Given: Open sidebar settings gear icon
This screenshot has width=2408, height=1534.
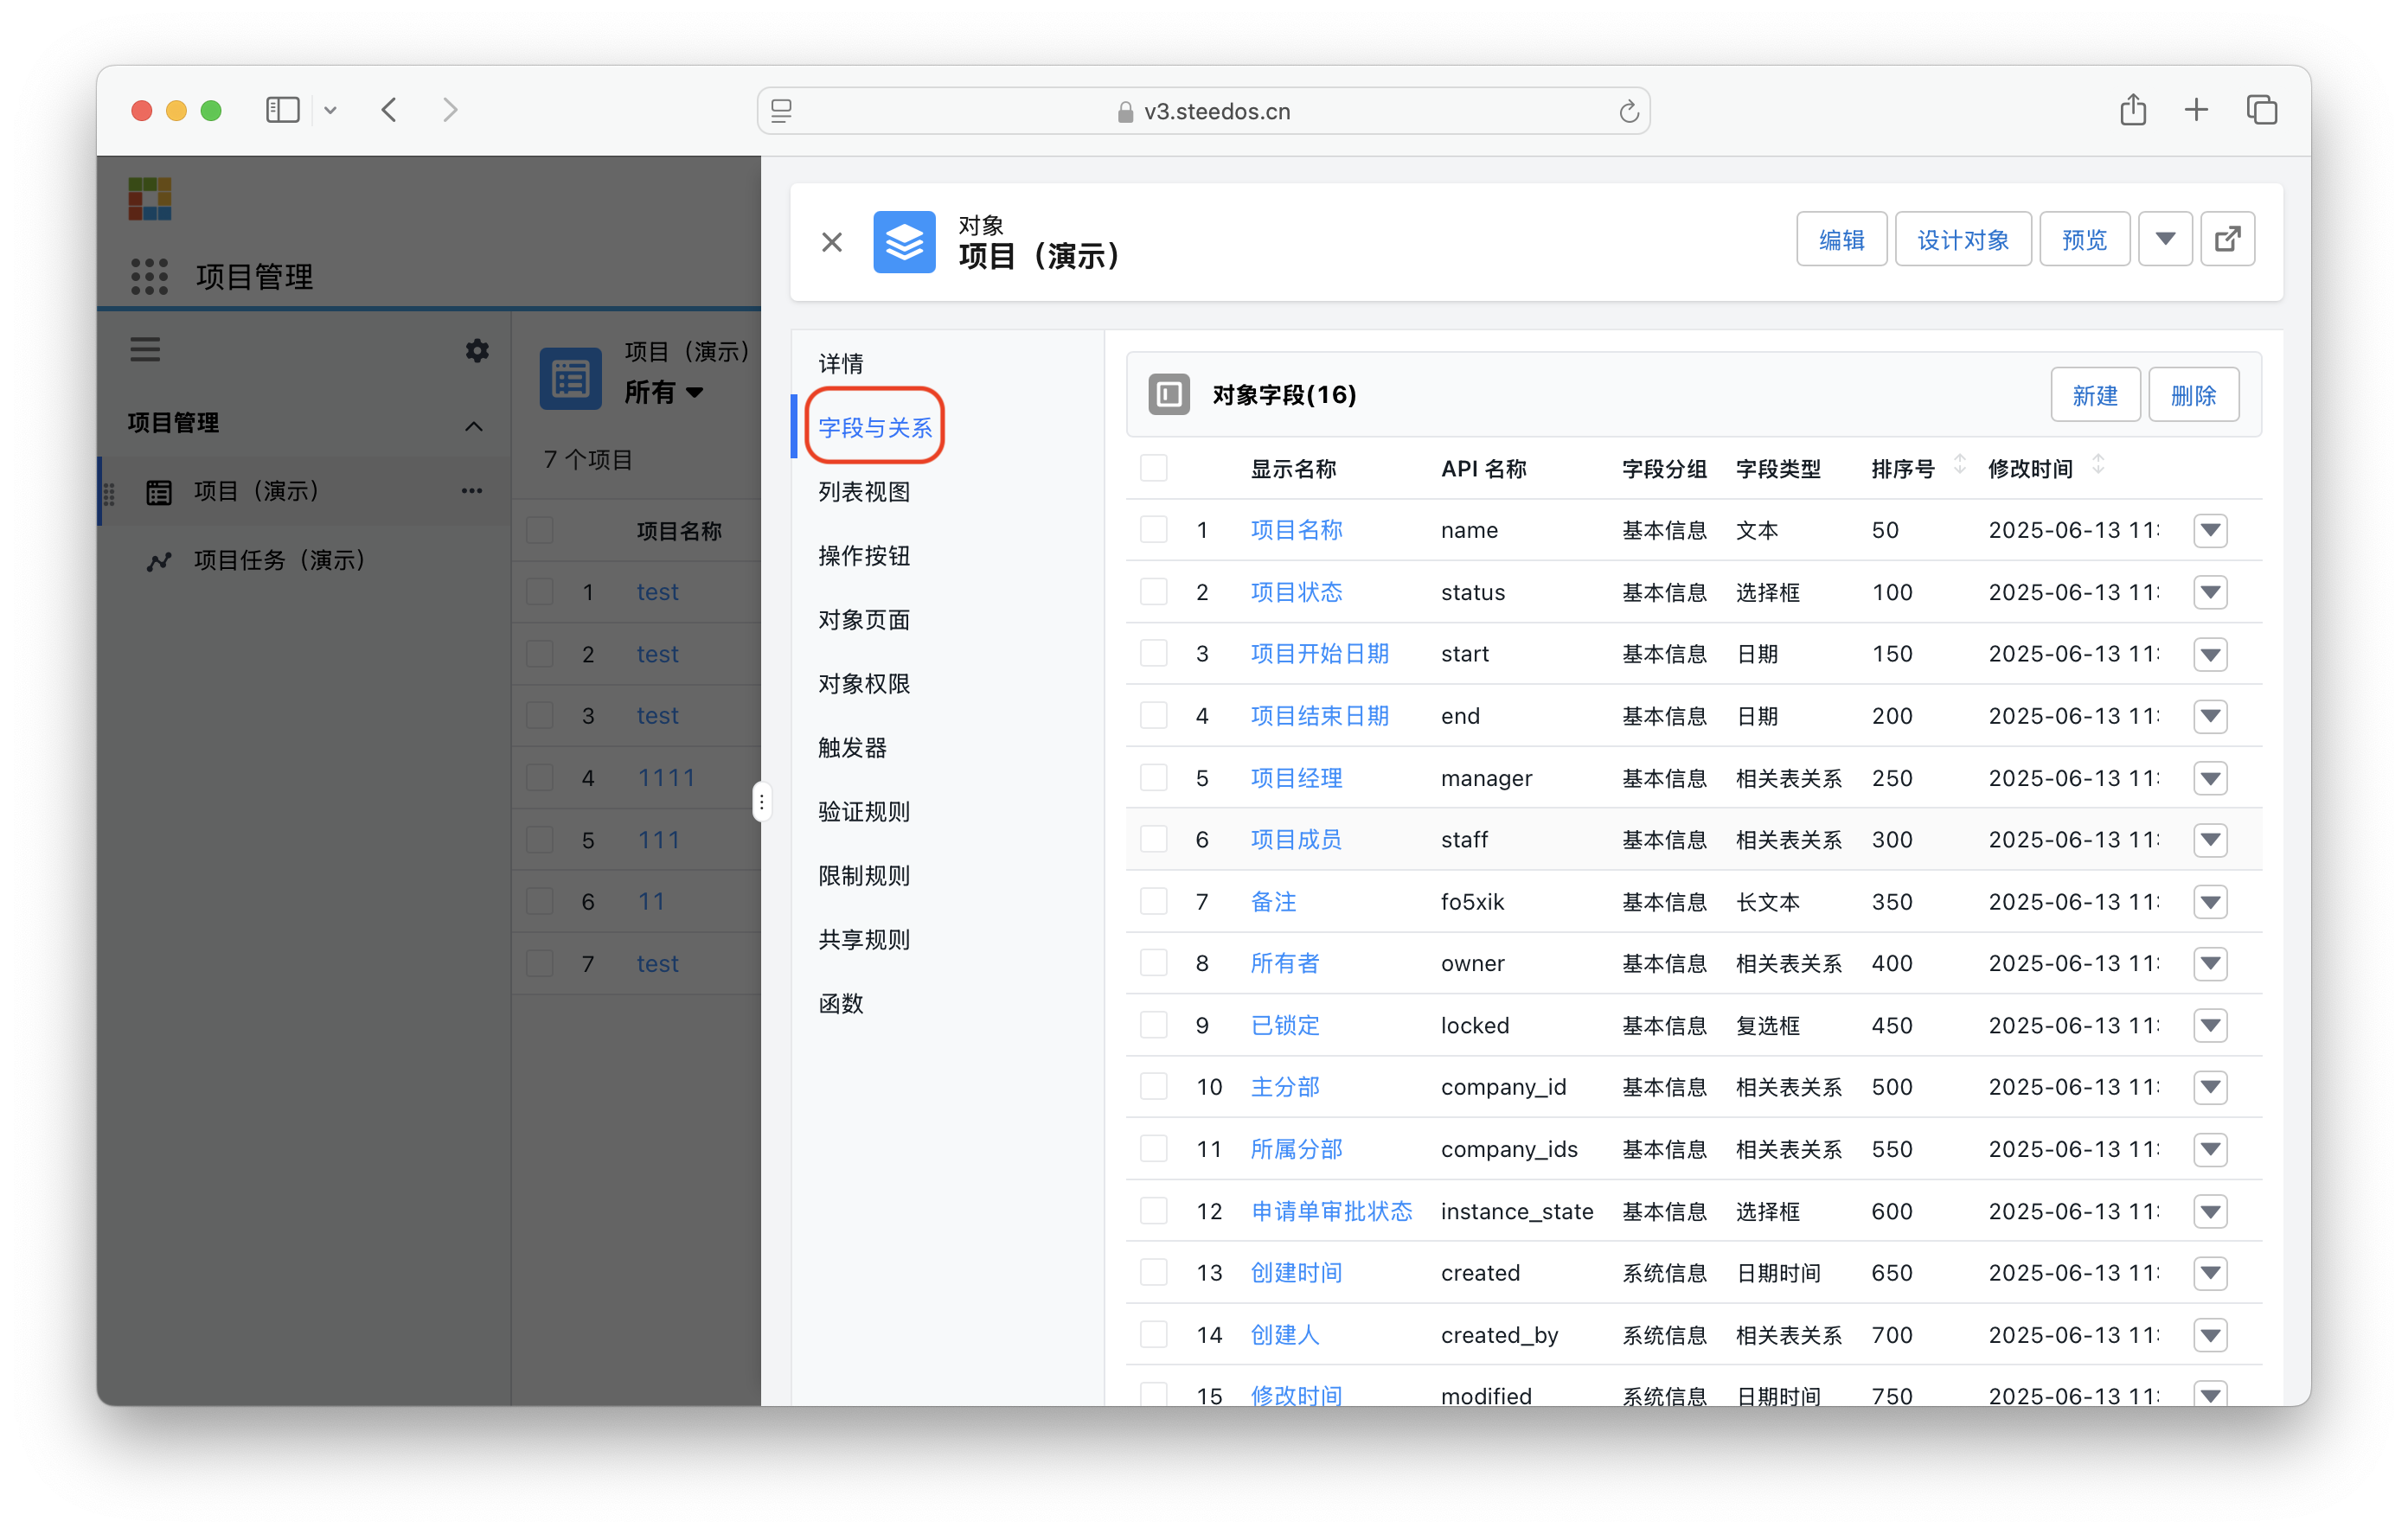Looking at the screenshot, I should 477,350.
